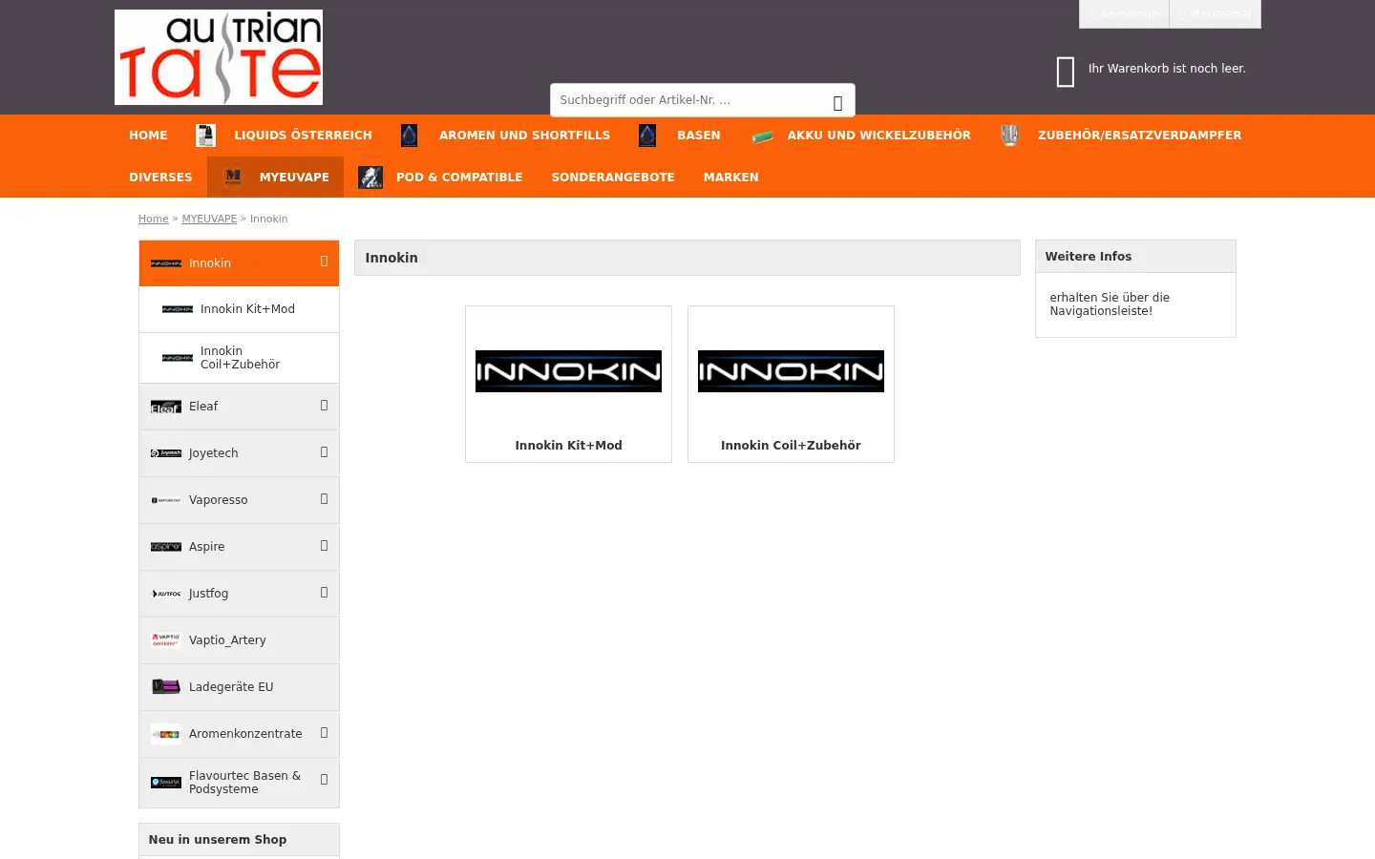This screenshot has height=859, width=1375.
Task: Expand the Aromenkonzentrate sidebar category
Action: point(324,733)
